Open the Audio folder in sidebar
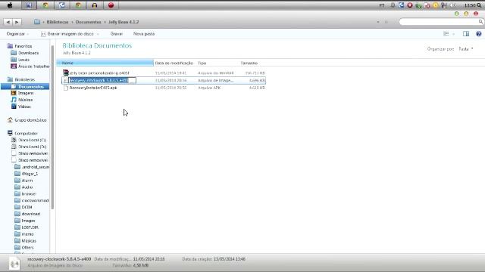Viewport: 485px width, 272px height. [27, 187]
